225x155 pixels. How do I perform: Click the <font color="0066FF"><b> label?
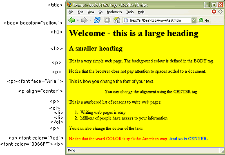pos(32,144)
